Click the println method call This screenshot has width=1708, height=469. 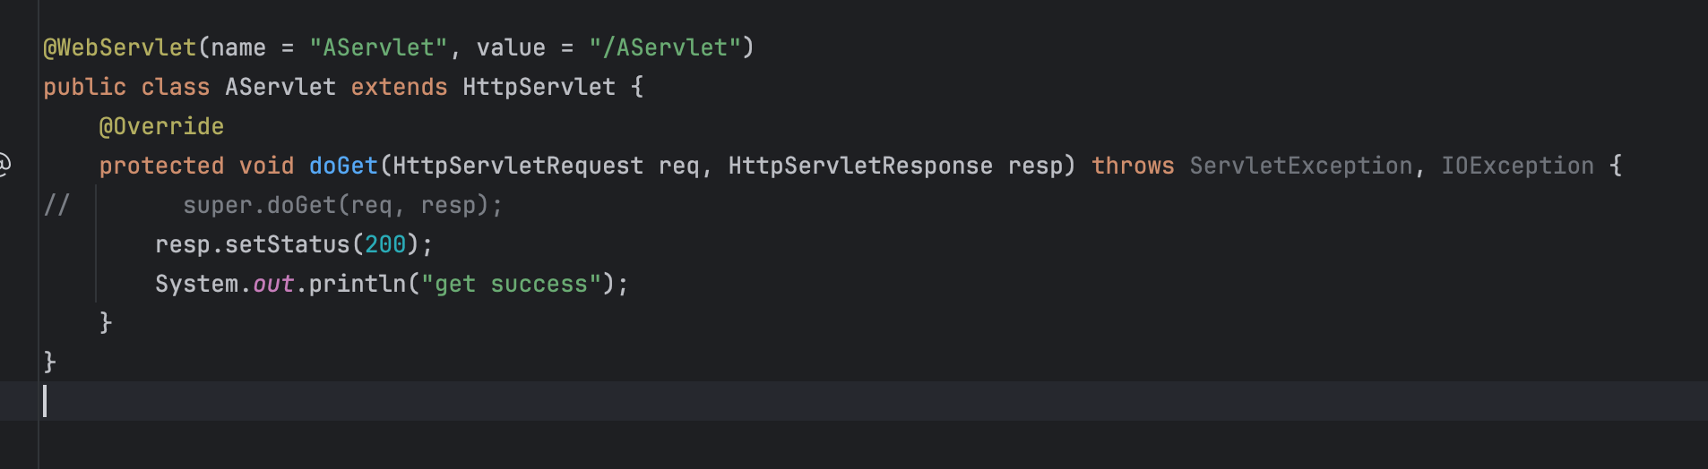tap(357, 284)
